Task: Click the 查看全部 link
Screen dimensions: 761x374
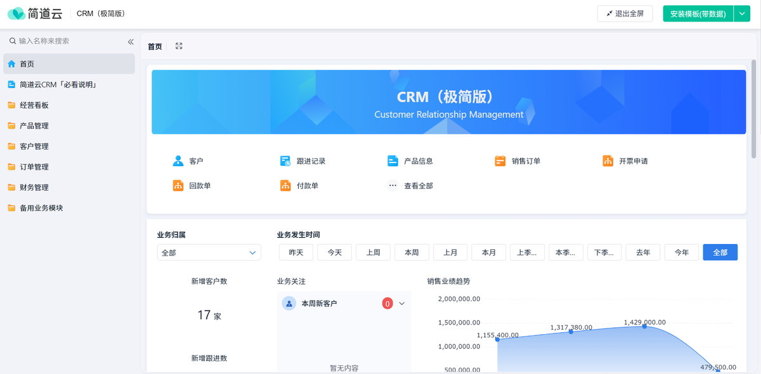Action: (x=419, y=186)
